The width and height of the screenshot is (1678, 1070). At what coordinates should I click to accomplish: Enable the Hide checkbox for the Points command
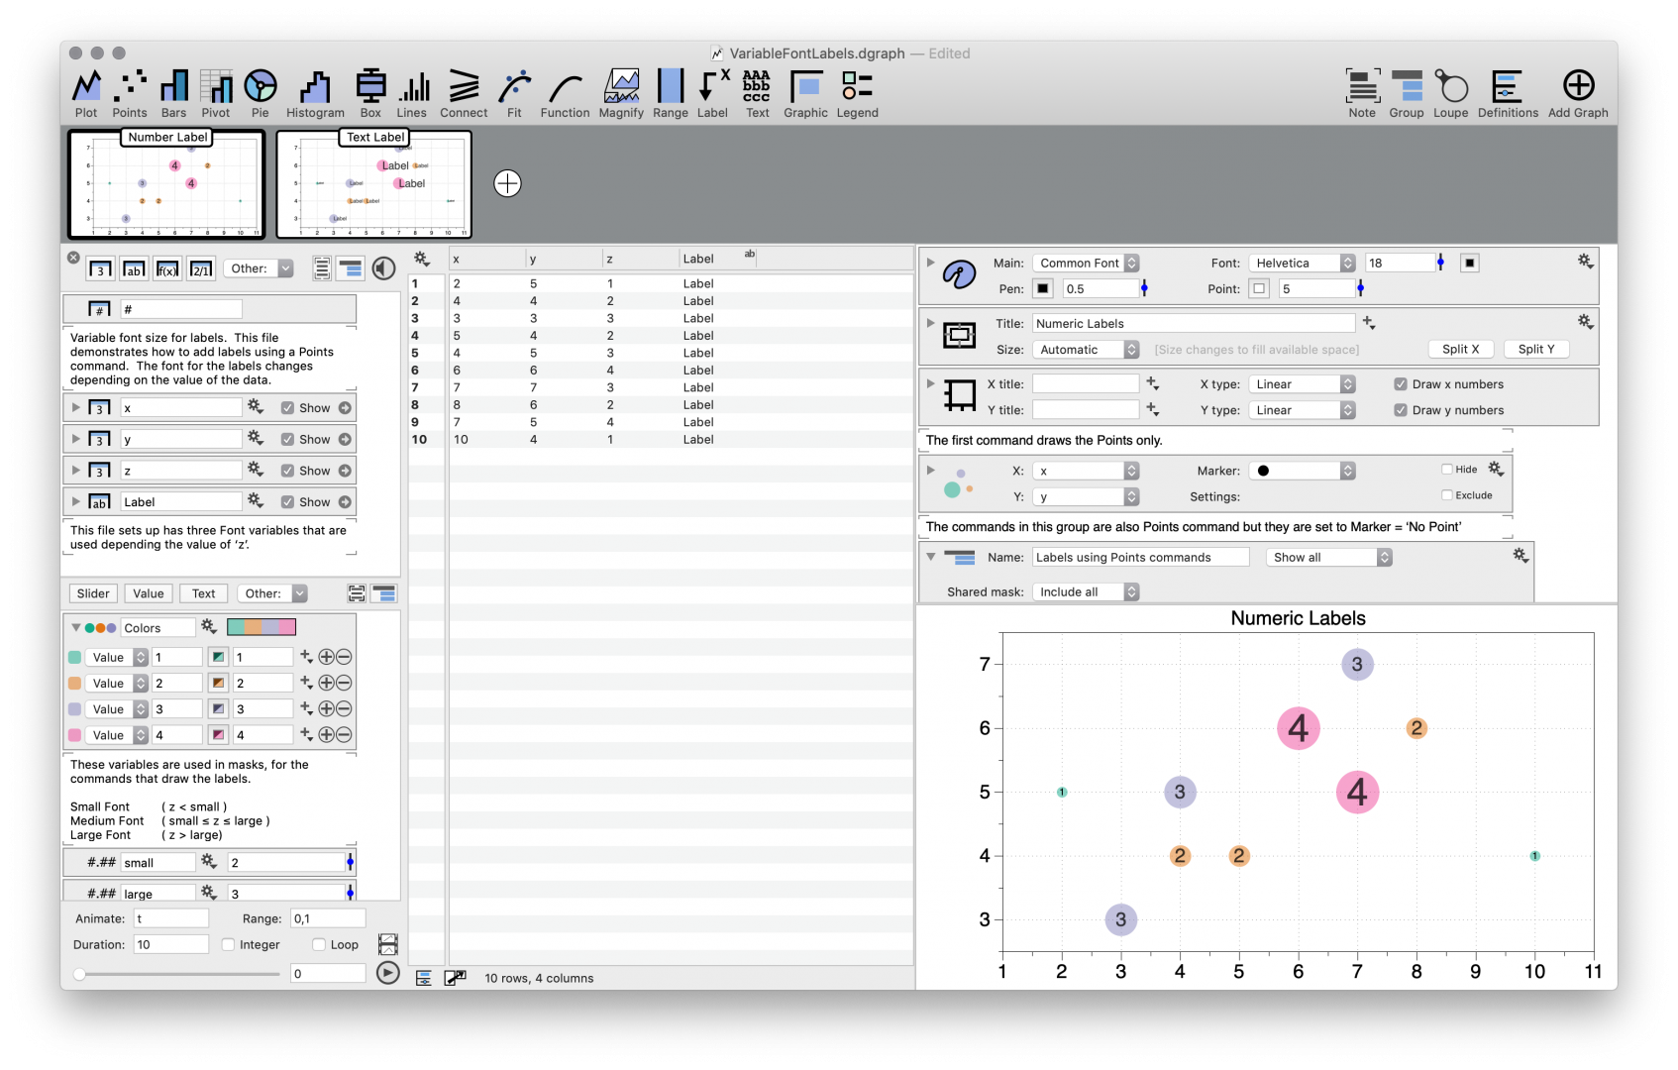tap(1446, 469)
